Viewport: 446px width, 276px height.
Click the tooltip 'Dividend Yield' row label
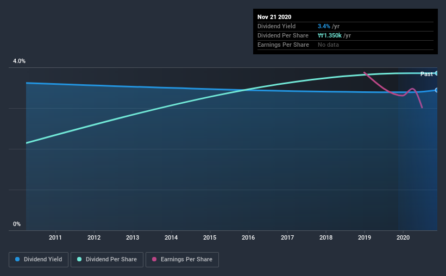[277, 26]
